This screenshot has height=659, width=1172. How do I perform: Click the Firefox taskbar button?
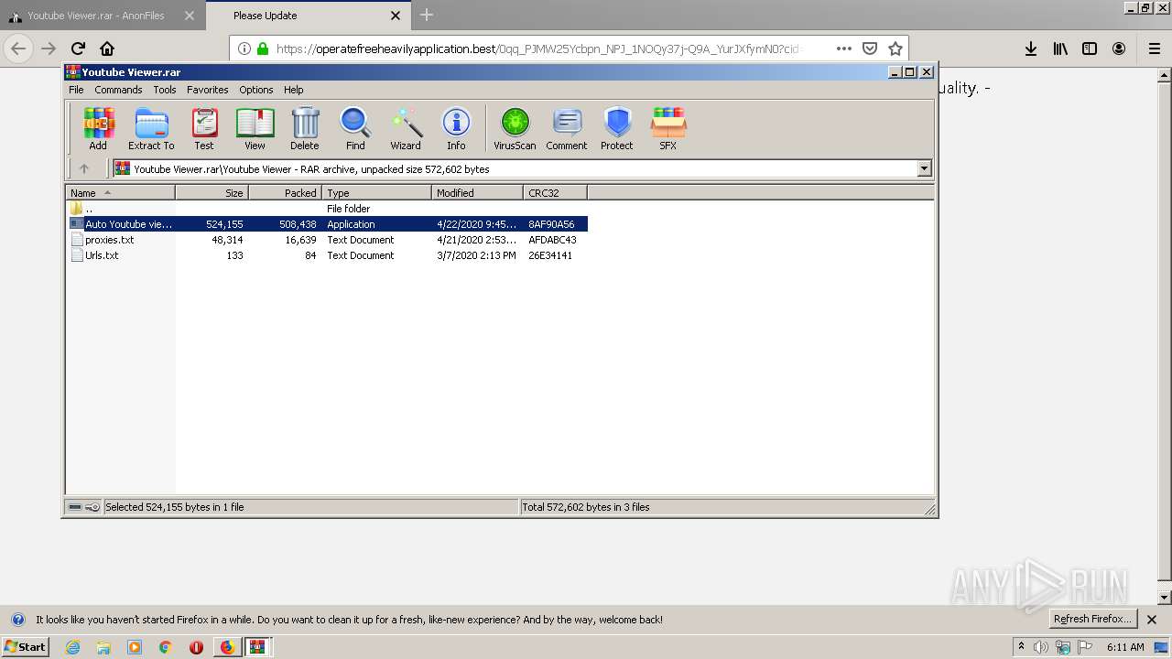[x=227, y=647]
